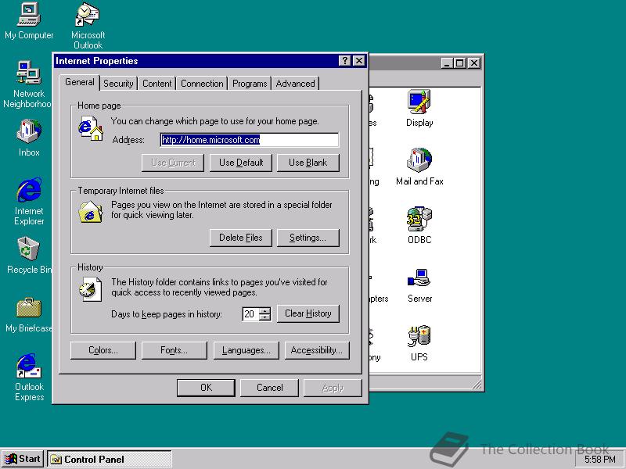Click the Cancel button
The width and height of the screenshot is (626, 469).
(269, 388)
